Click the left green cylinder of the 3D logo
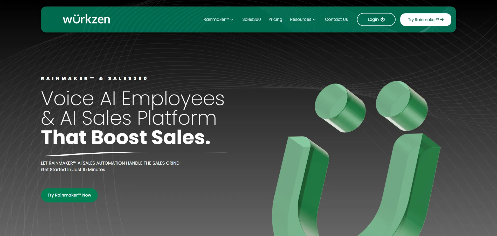Viewport: 497px width, 236px height. point(340,108)
